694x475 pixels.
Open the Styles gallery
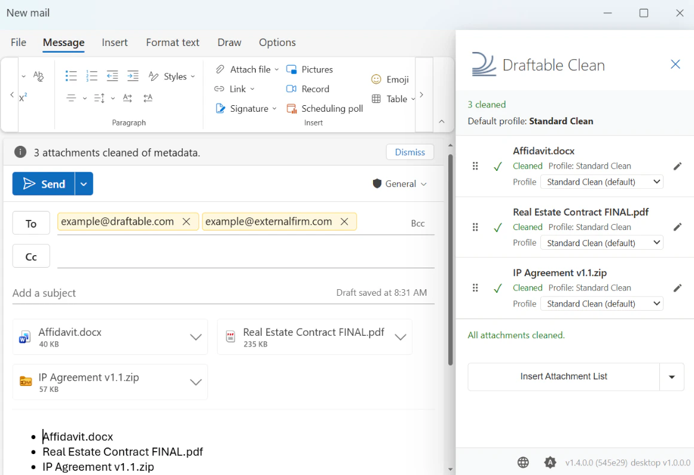(172, 76)
